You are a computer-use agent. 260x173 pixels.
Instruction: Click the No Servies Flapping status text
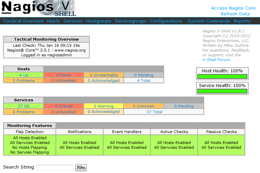click(29, 152)
